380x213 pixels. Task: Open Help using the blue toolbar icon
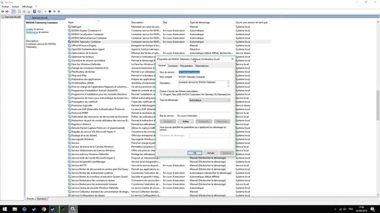coord(34,12)
